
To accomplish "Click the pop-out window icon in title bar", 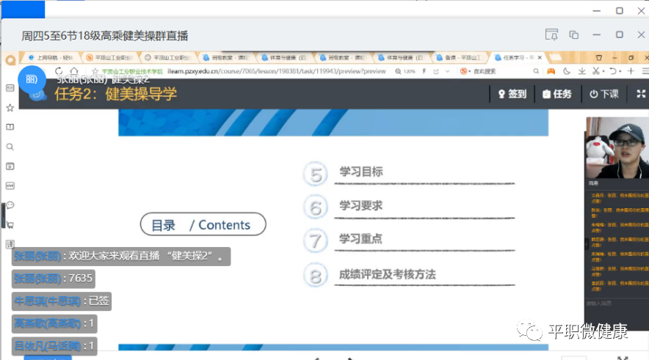I will coord(574,34).
